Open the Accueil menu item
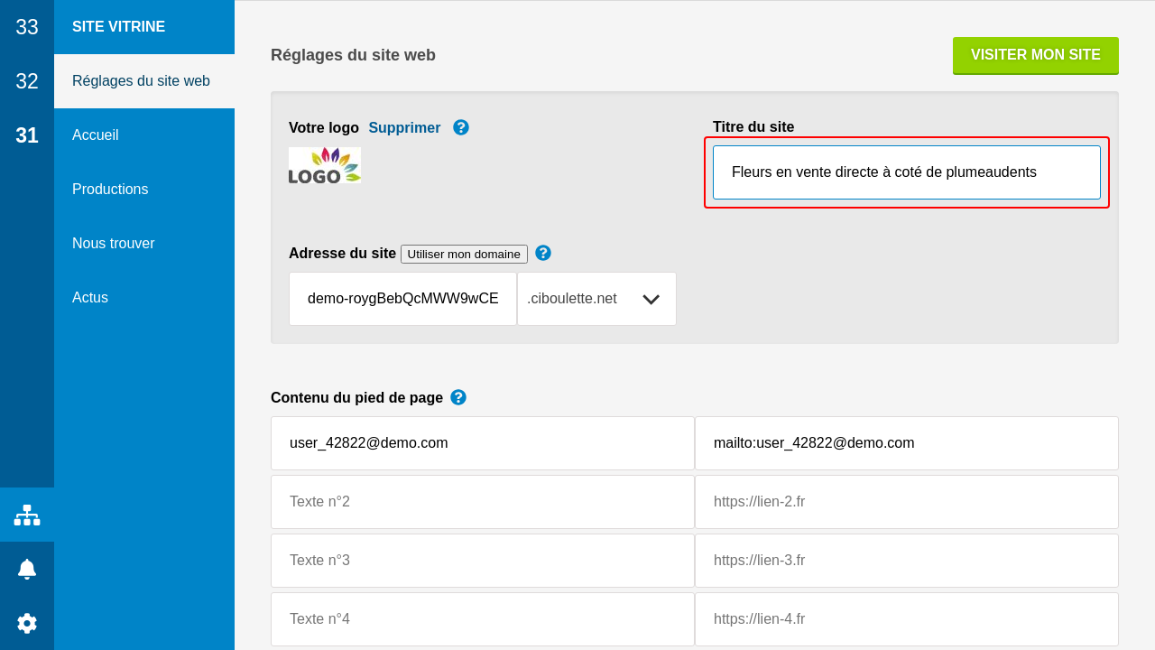Image resolution: width=1155 pixels, height=650 pixels. (x=96, y=135)
